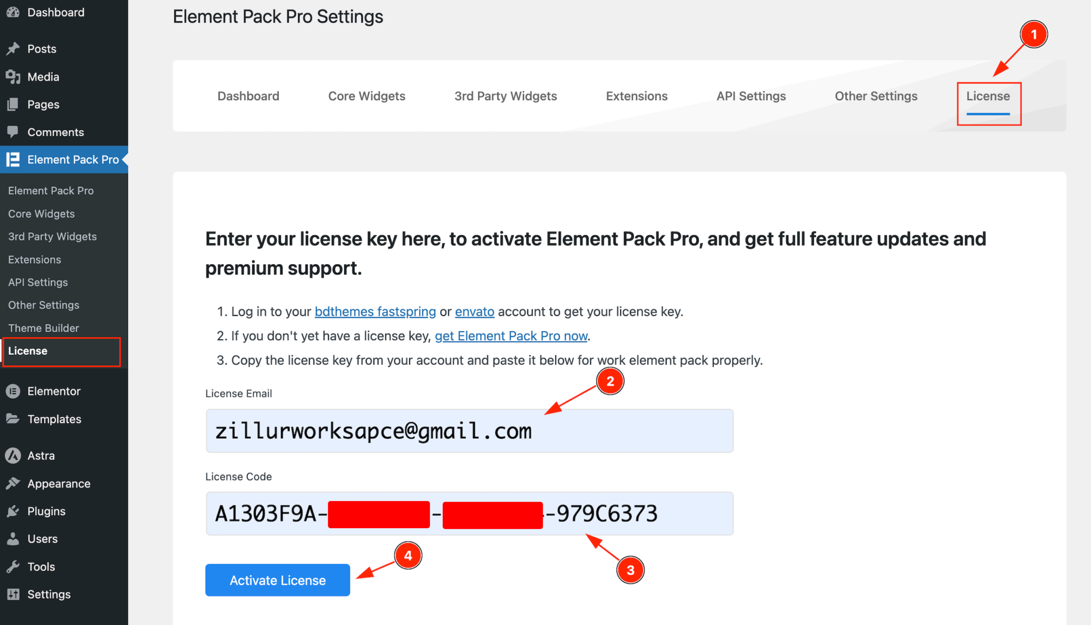The width and height of the screenshot is (1091, 625).
Task: Open the Media library icon
Action: (x=13, y=76)
